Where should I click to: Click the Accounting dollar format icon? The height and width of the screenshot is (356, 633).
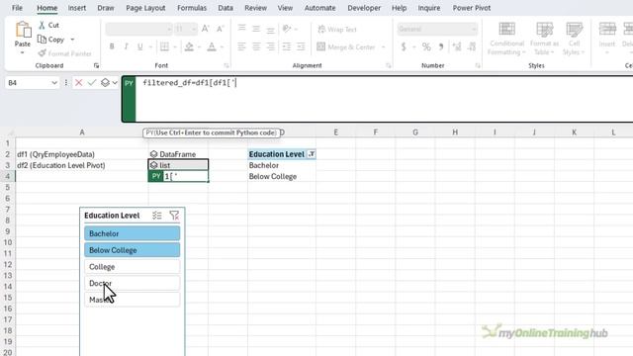(404, 46)
